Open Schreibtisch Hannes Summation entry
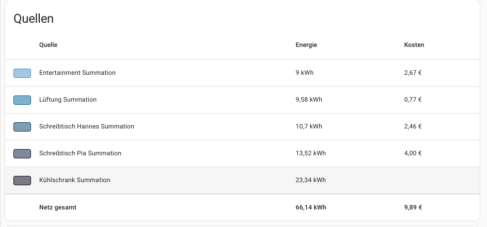This screenshot has height=227, width=487. point(87,127)
